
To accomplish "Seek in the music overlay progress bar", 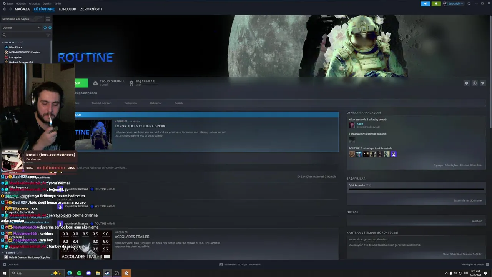I will pos(50,168).
